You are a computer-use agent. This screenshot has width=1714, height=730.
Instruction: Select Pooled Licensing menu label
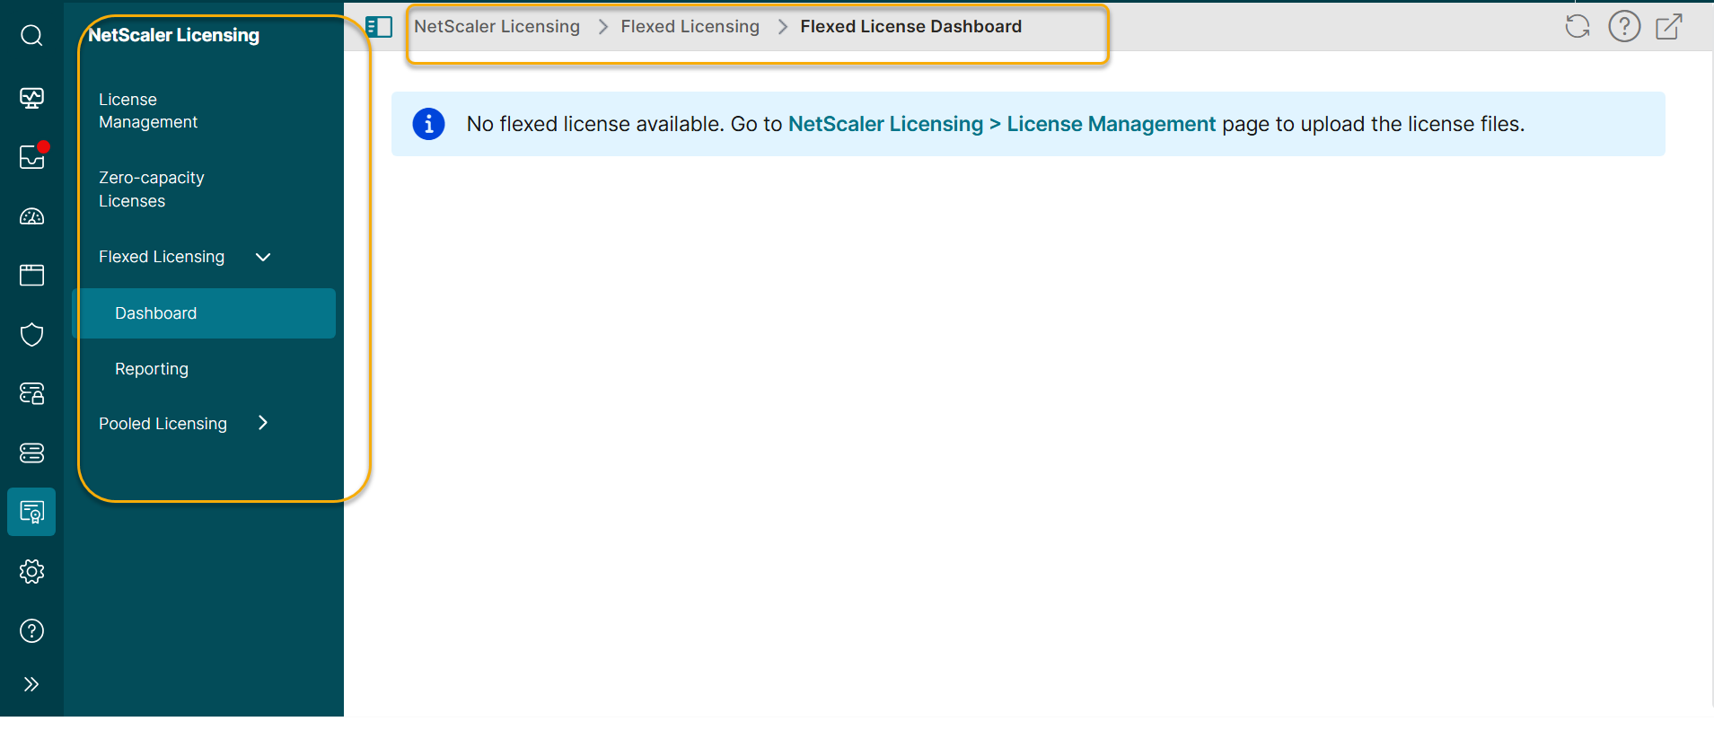point(163,424)
